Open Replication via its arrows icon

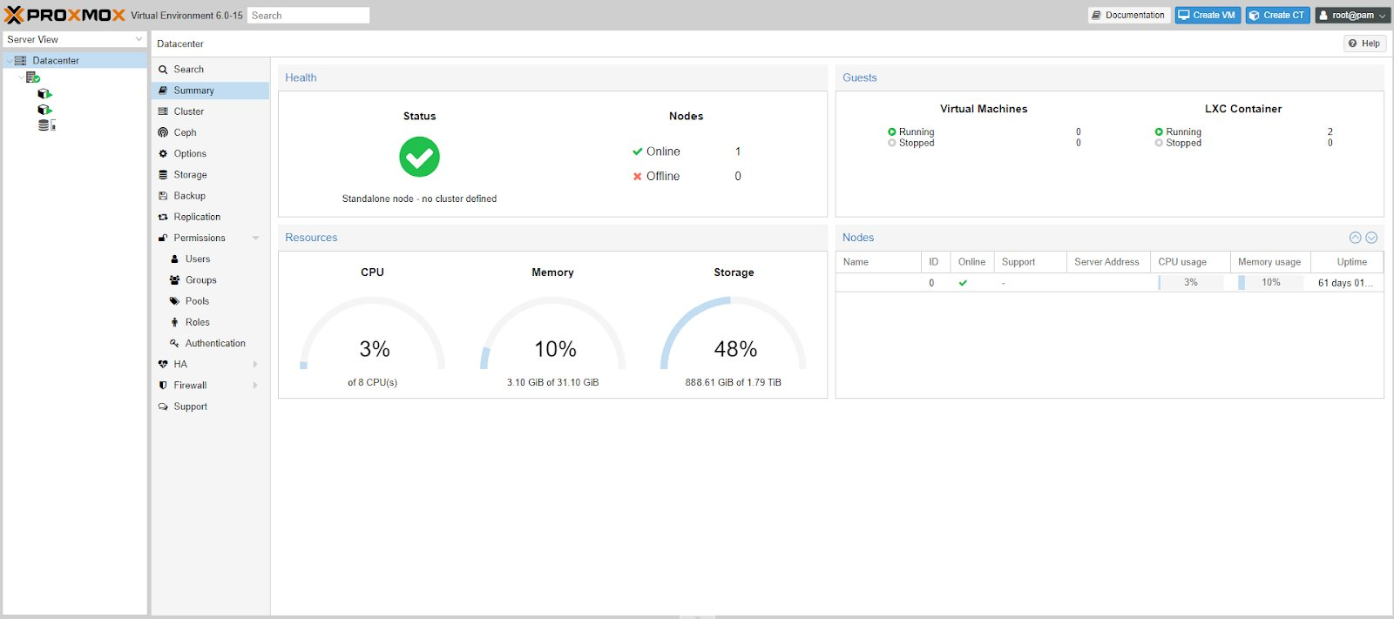coord(163,217)
